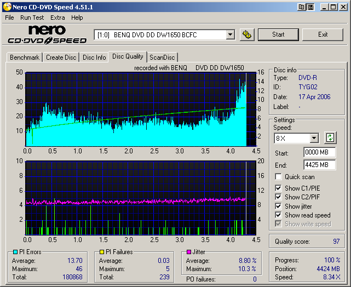351x287 pixels.
Task: Click the yellow PI Failures color swatch
Action: click(x=102, y=252)
